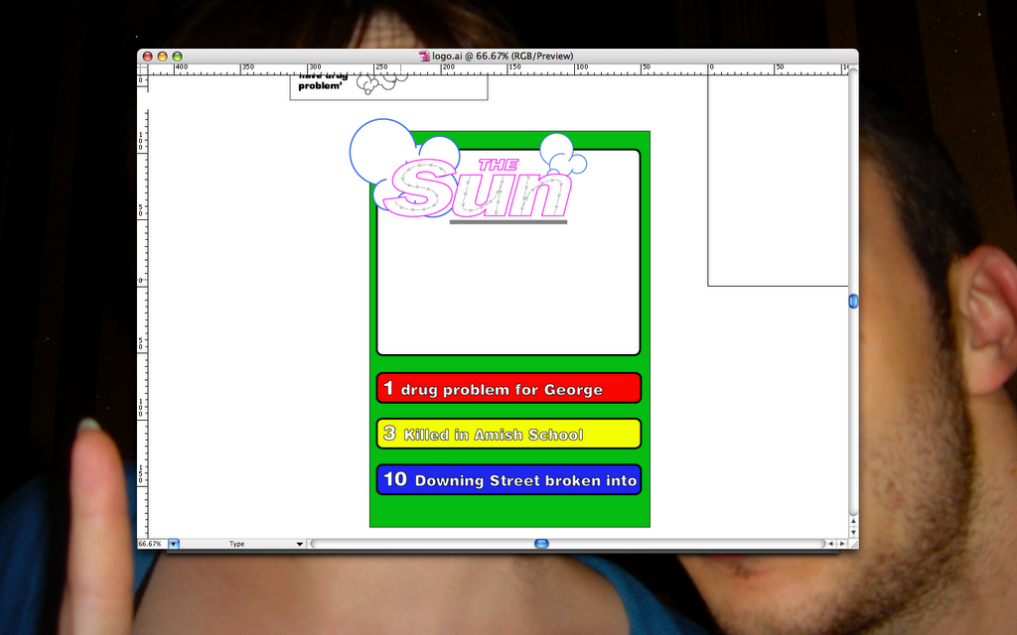Viewport: 1017px width, 635px height.
Task: Click the number "1" on the red bar
Action: [388, 388]
